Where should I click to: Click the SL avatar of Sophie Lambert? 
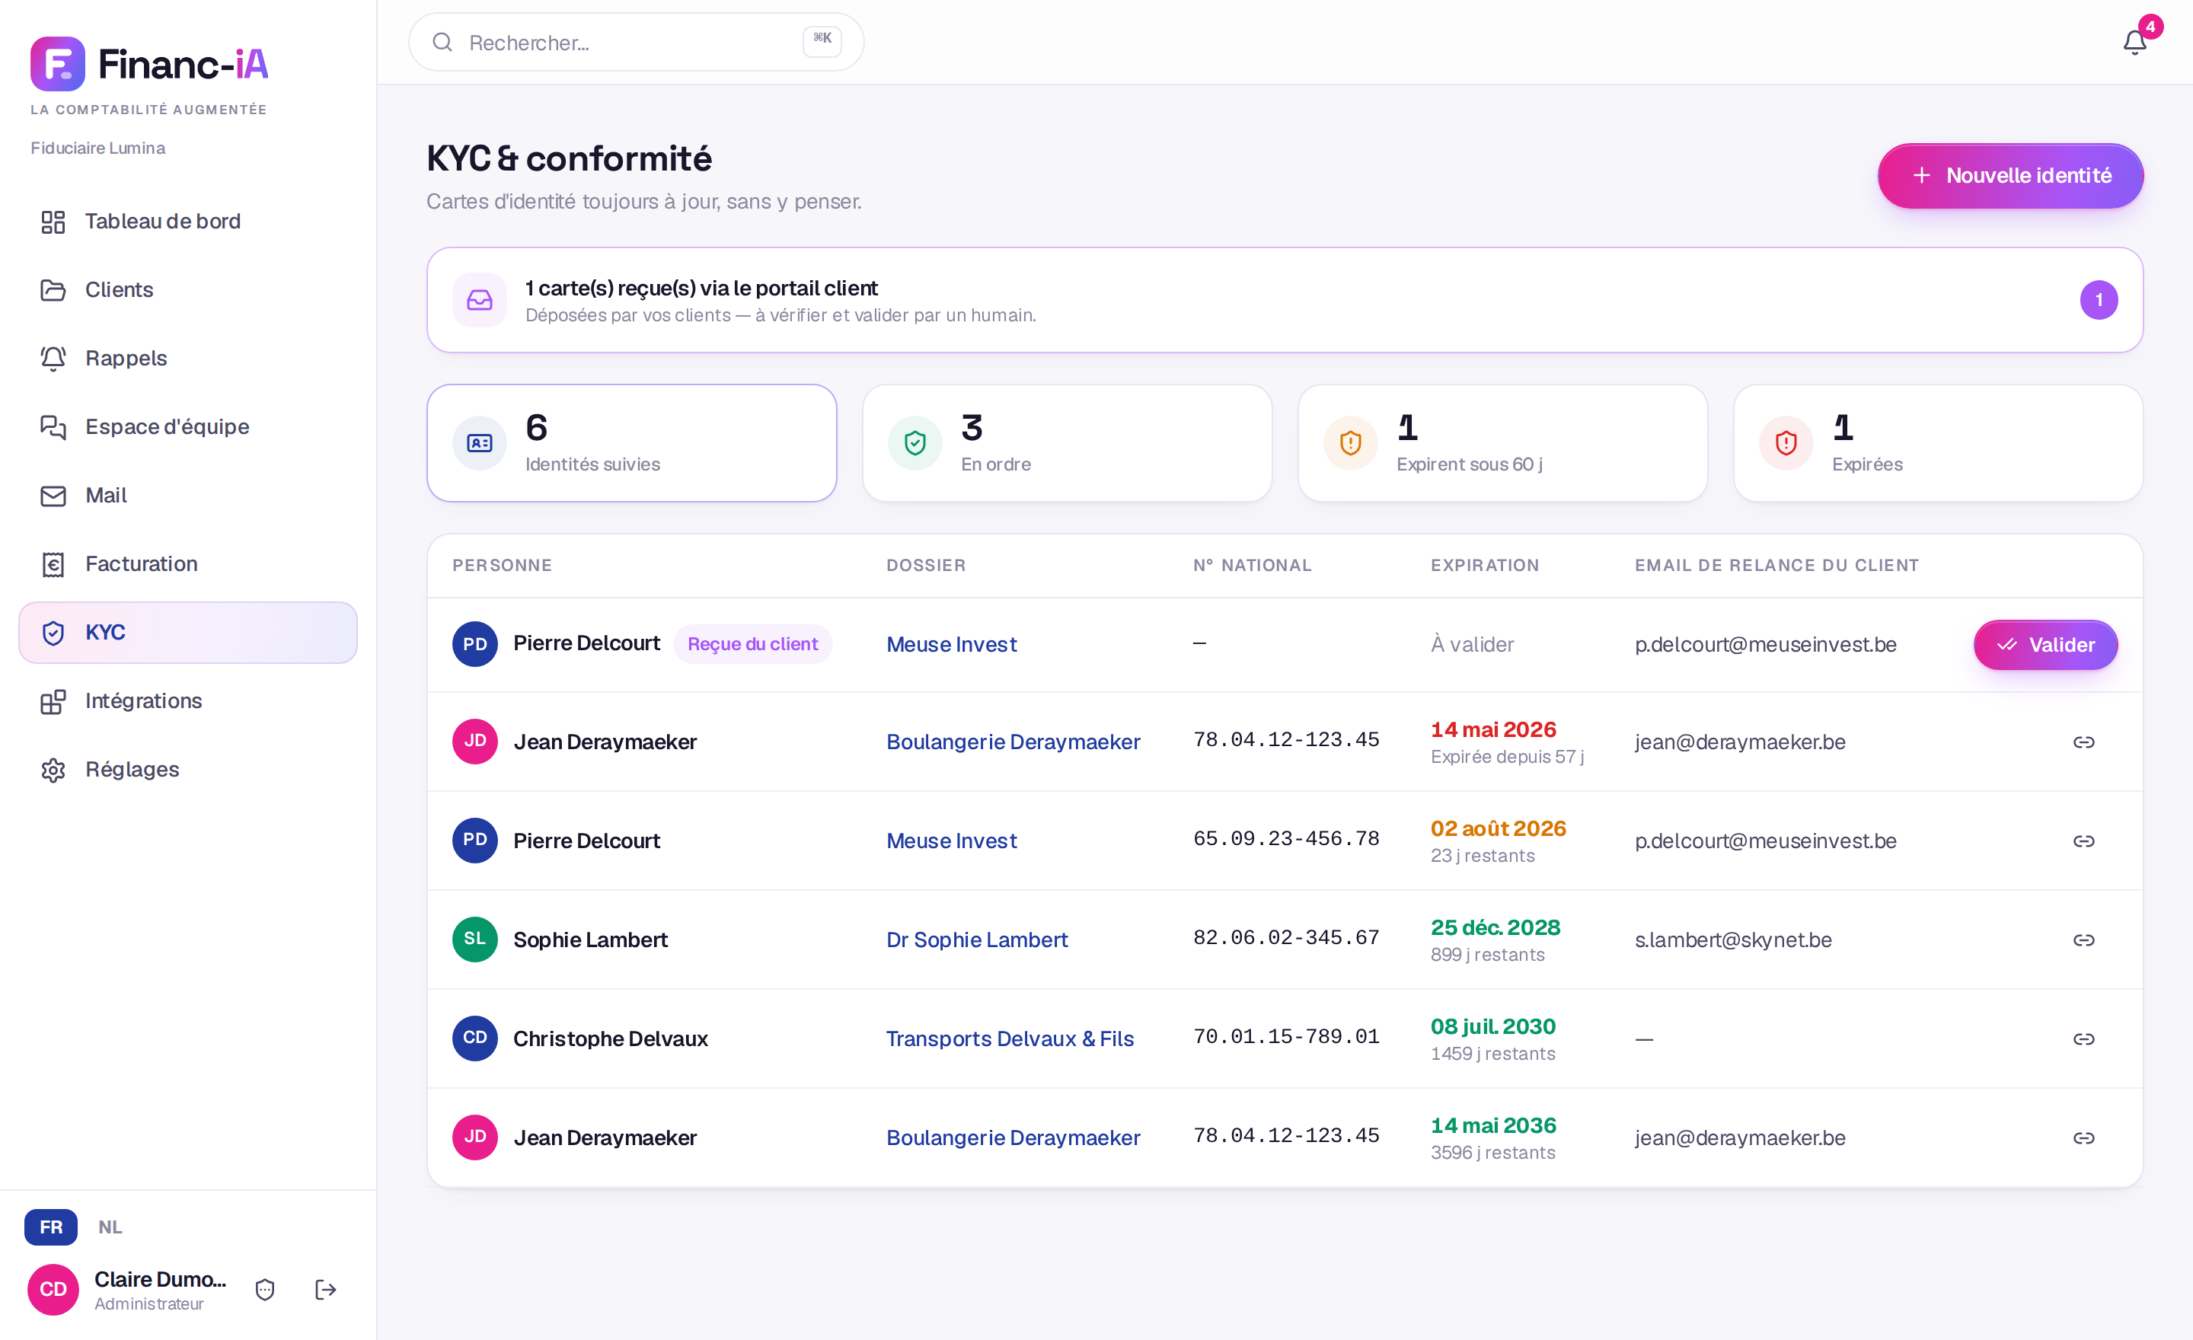pos(474,940)
